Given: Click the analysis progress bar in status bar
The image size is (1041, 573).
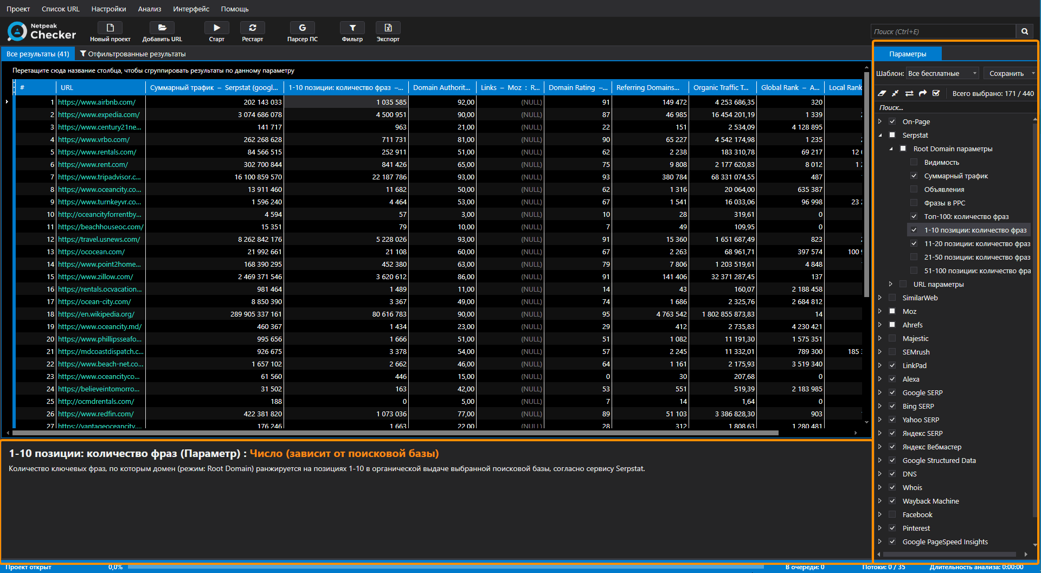Looking at the screenshot, I should pyautogui.click(x=446, y=567).
